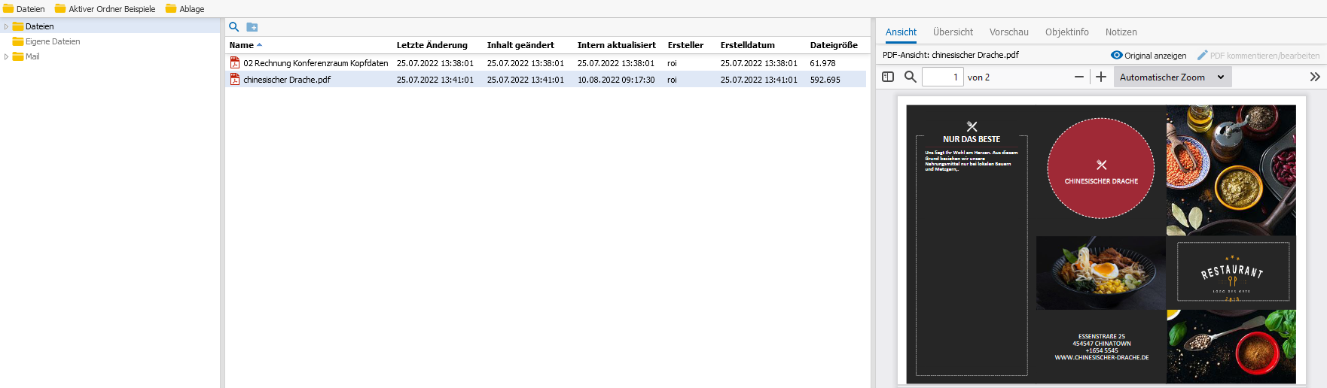Open the Notizen tab
This screenshot has width=1327, height=388.
click(x=1121, y=32)
